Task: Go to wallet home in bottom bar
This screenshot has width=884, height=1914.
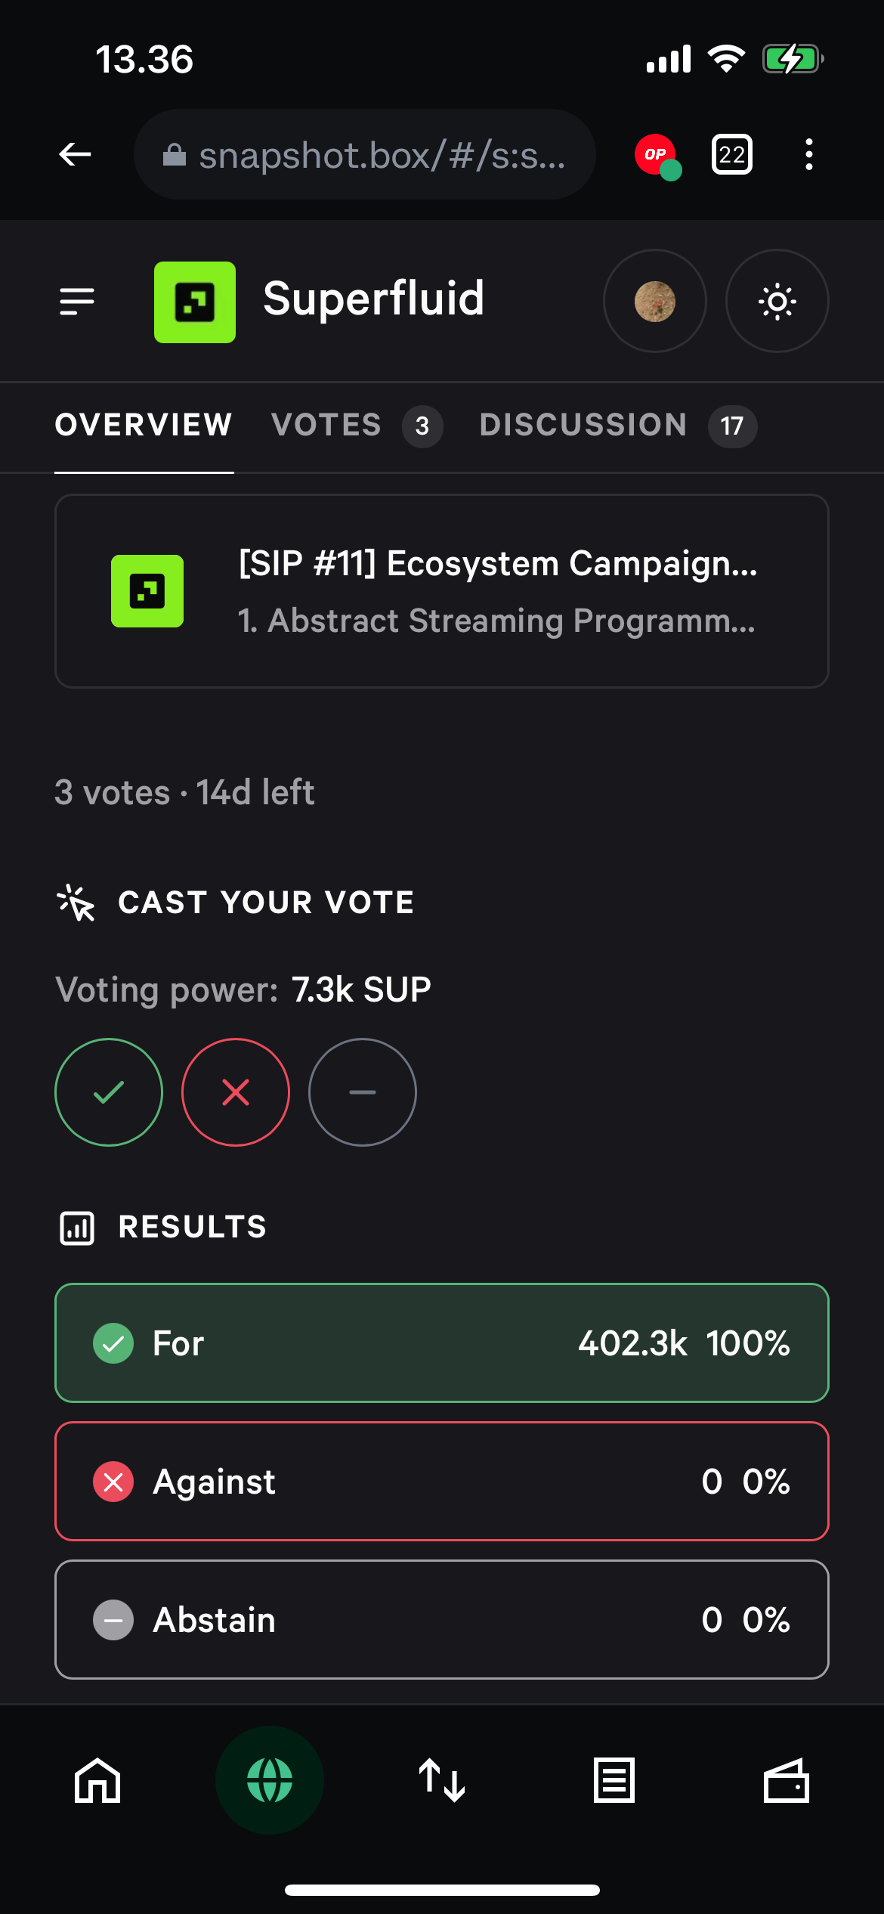Action: pos(97,1780)
